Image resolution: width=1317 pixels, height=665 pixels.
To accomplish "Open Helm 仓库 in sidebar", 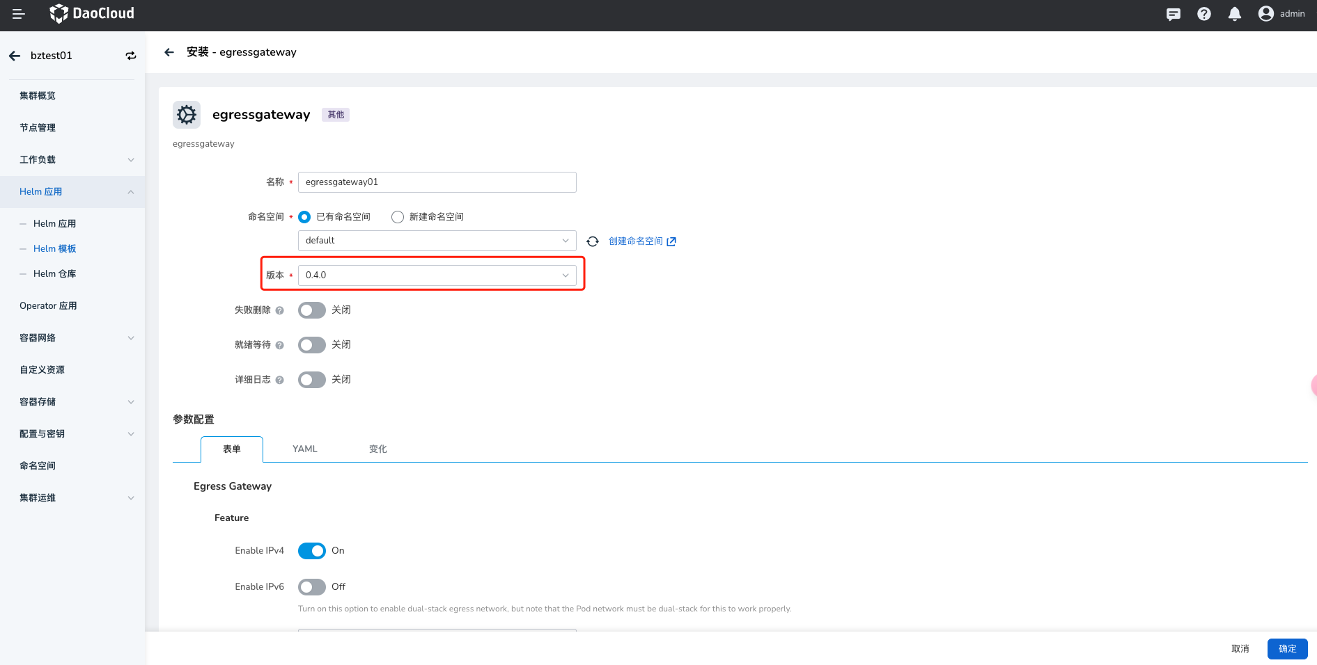I will (55, 274).
